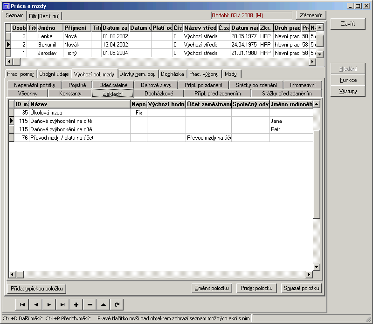Open Mzdy tab

pos(231,74)
